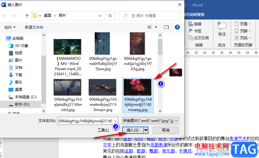Image resolution: width=259 pixels, height=158 pixels.
Task: Open the 所有图片 file type dropdown
Action: tap(151, 121)
